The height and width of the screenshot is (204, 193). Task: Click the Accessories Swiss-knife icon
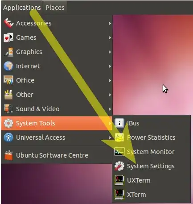click(8, 23)
